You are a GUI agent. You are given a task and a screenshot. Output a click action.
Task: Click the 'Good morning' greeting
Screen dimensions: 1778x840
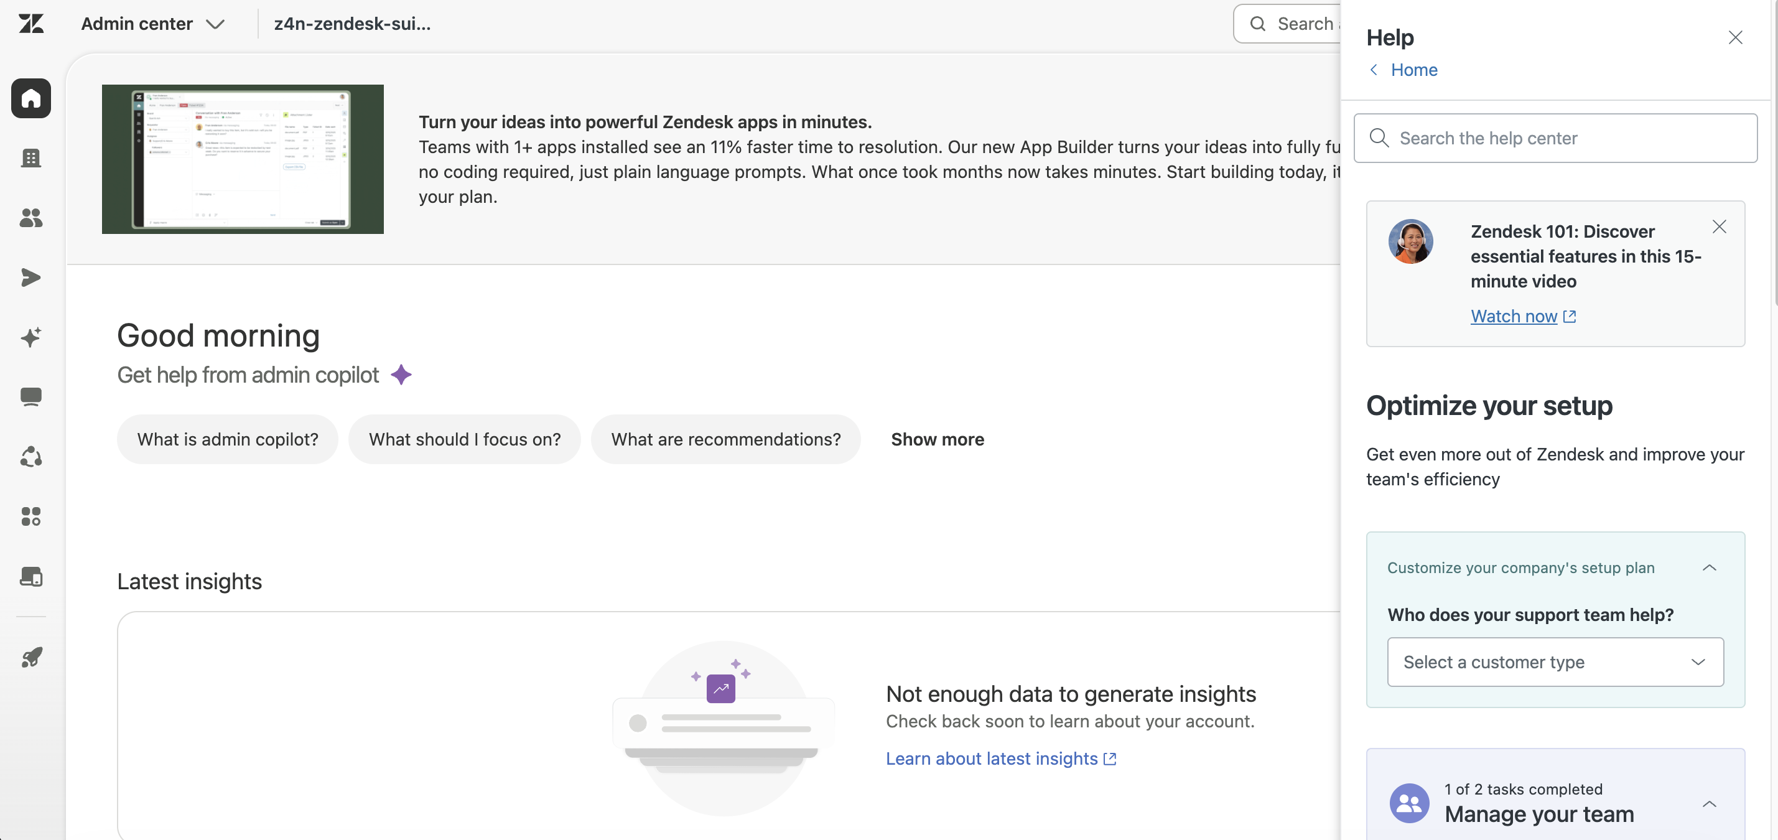[218, 335]
